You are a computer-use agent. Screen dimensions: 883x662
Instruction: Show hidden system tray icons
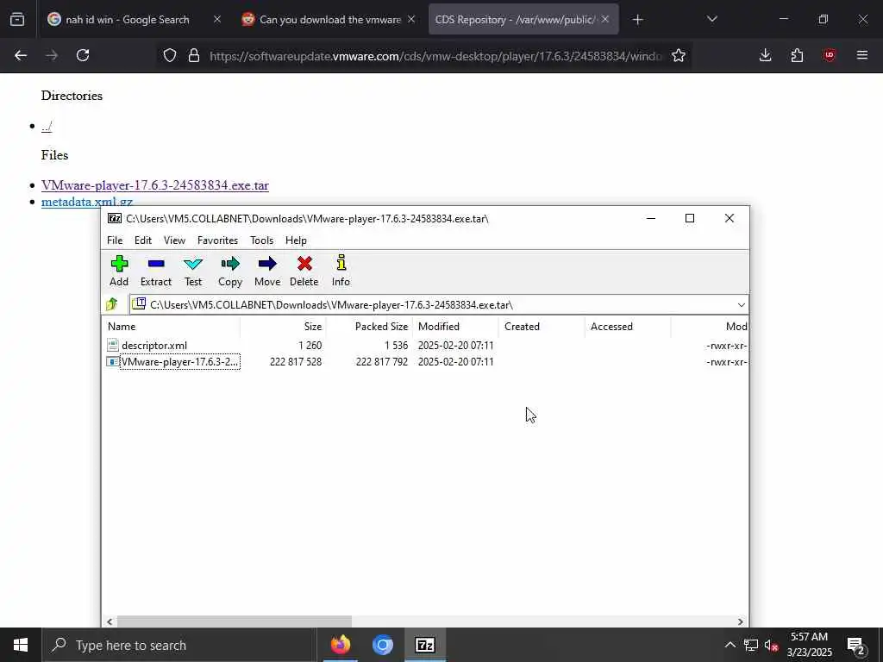pyautogui.click(x=730, y=645)
